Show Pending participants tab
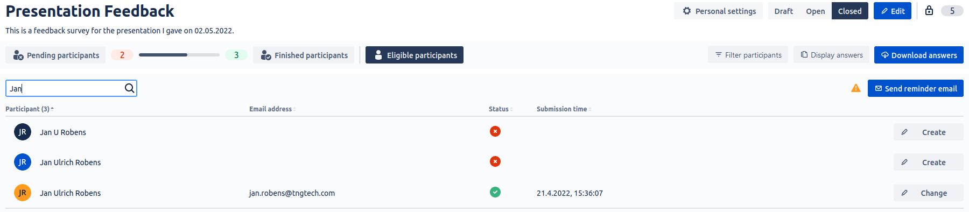This screenshot has height=212, width=969. (x=56, y=55)
